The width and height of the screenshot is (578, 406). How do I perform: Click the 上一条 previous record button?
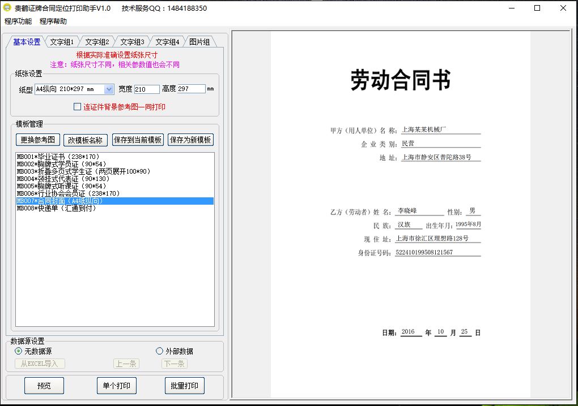coord(126,364)
